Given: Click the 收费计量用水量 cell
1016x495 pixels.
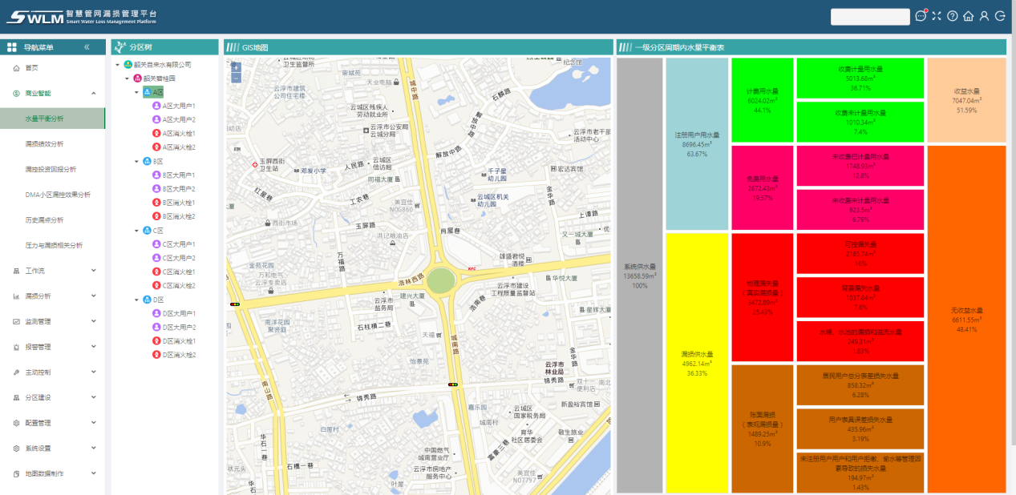Looking at the screenshot, I should pyautogui.click(x=860, y=78).
